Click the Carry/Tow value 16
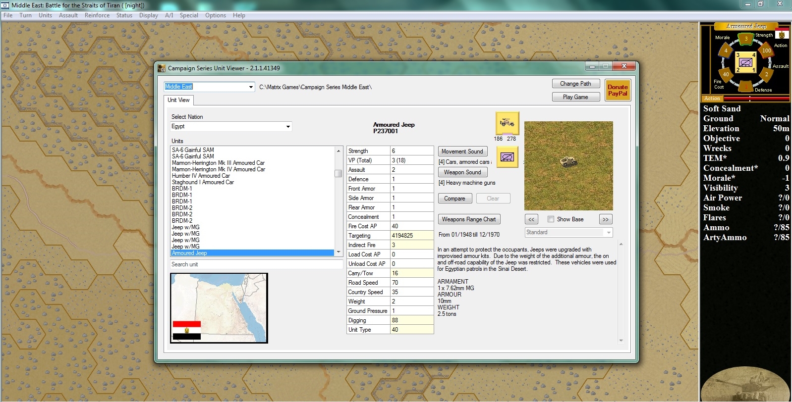This screenshot has height=402, width=792. pos(412,273)
